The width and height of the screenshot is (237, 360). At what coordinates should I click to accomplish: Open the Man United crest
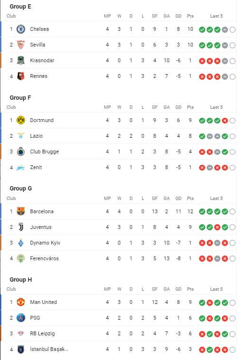pyautogui.click(x=21, y=302)
